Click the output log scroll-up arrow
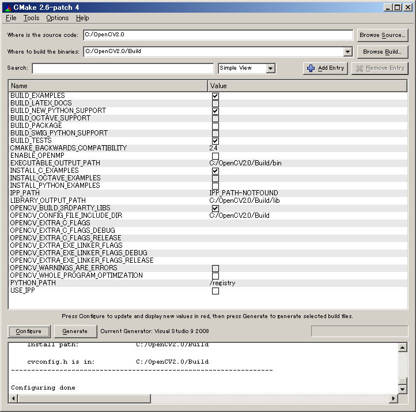Image resolution: width=416 pixels, height=412 pixels. [403, 347]
